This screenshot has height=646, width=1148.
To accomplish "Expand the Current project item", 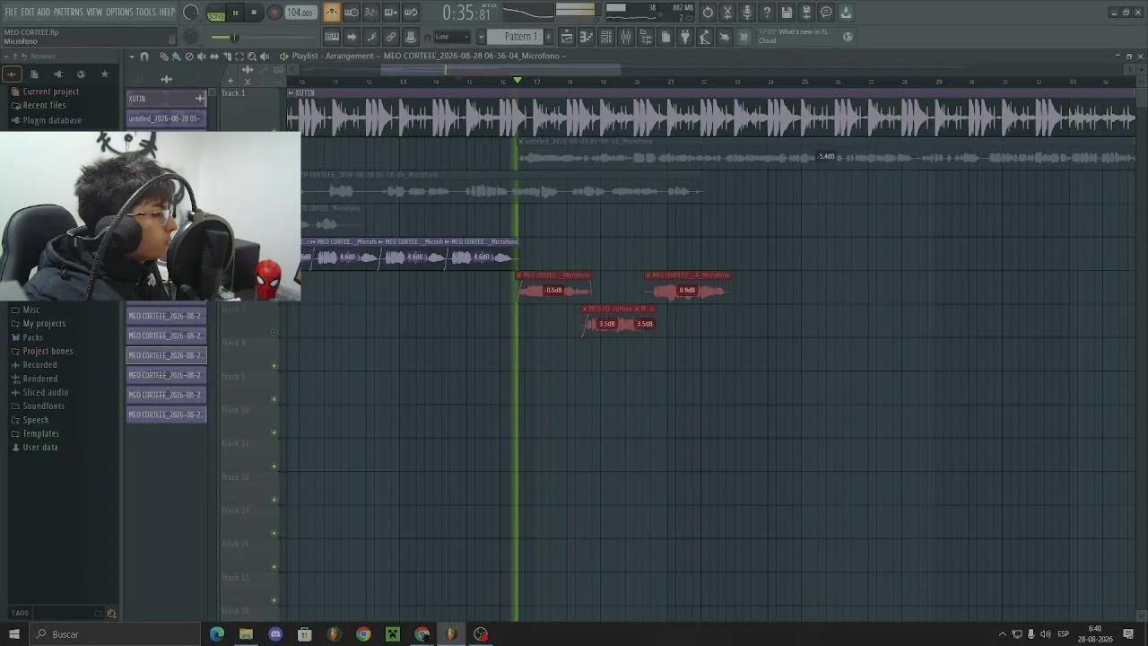I will (x=45, y=92).
